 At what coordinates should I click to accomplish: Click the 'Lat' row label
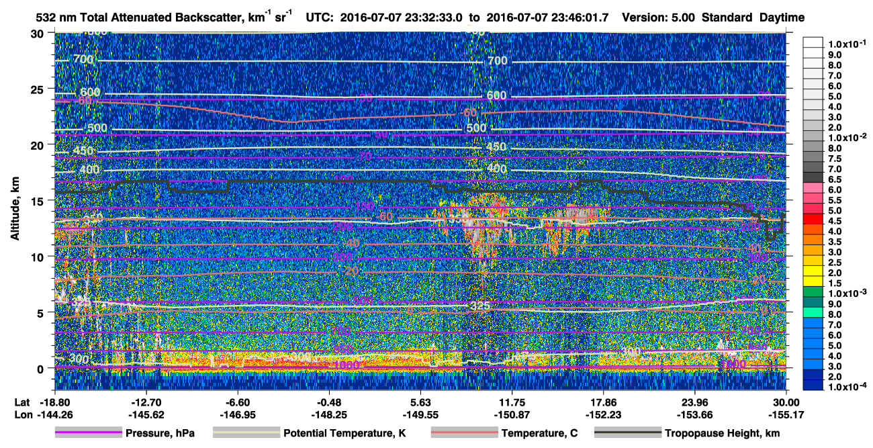pyautogui.click(x=21, y=402)
